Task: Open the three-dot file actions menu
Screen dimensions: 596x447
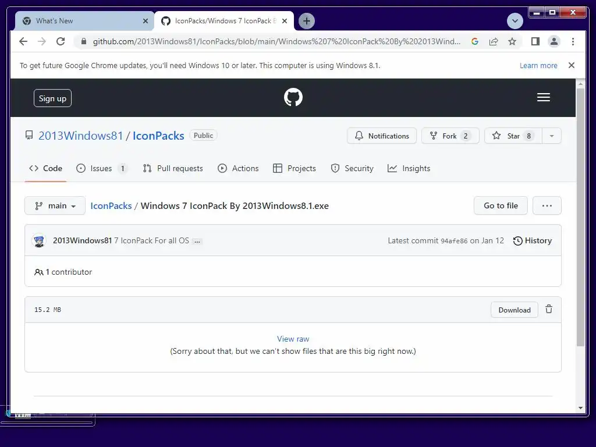Action: [x=547, y=205]
